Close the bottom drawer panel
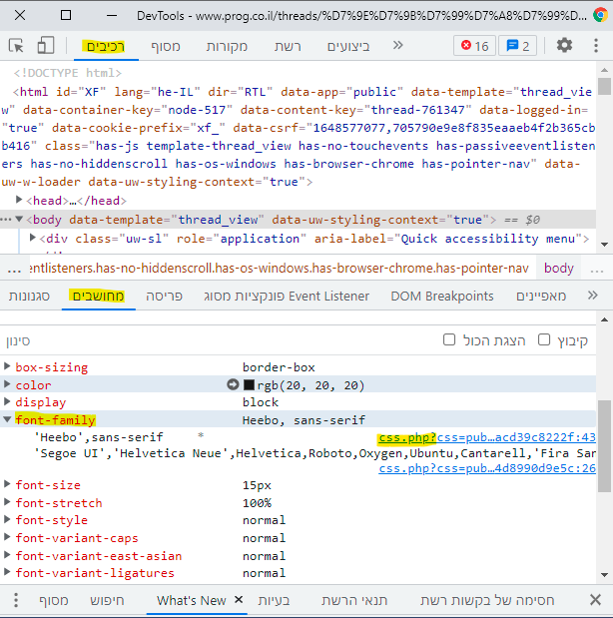The image size is (613, 618). [x=595, y=600]
